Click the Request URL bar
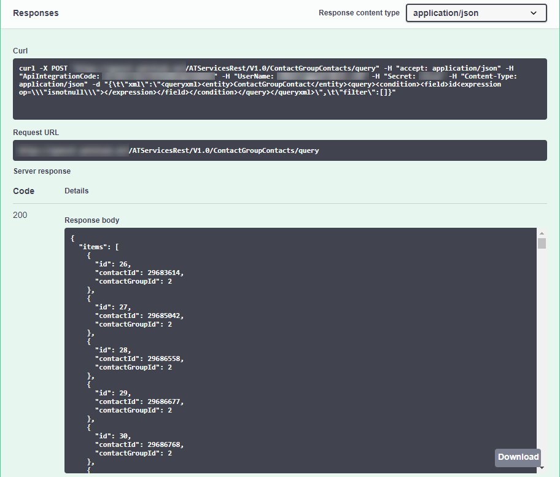Viewport: 560px width, 477px height. 280,150
